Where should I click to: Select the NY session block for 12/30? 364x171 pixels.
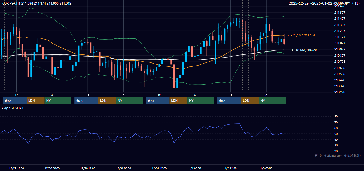129,101
